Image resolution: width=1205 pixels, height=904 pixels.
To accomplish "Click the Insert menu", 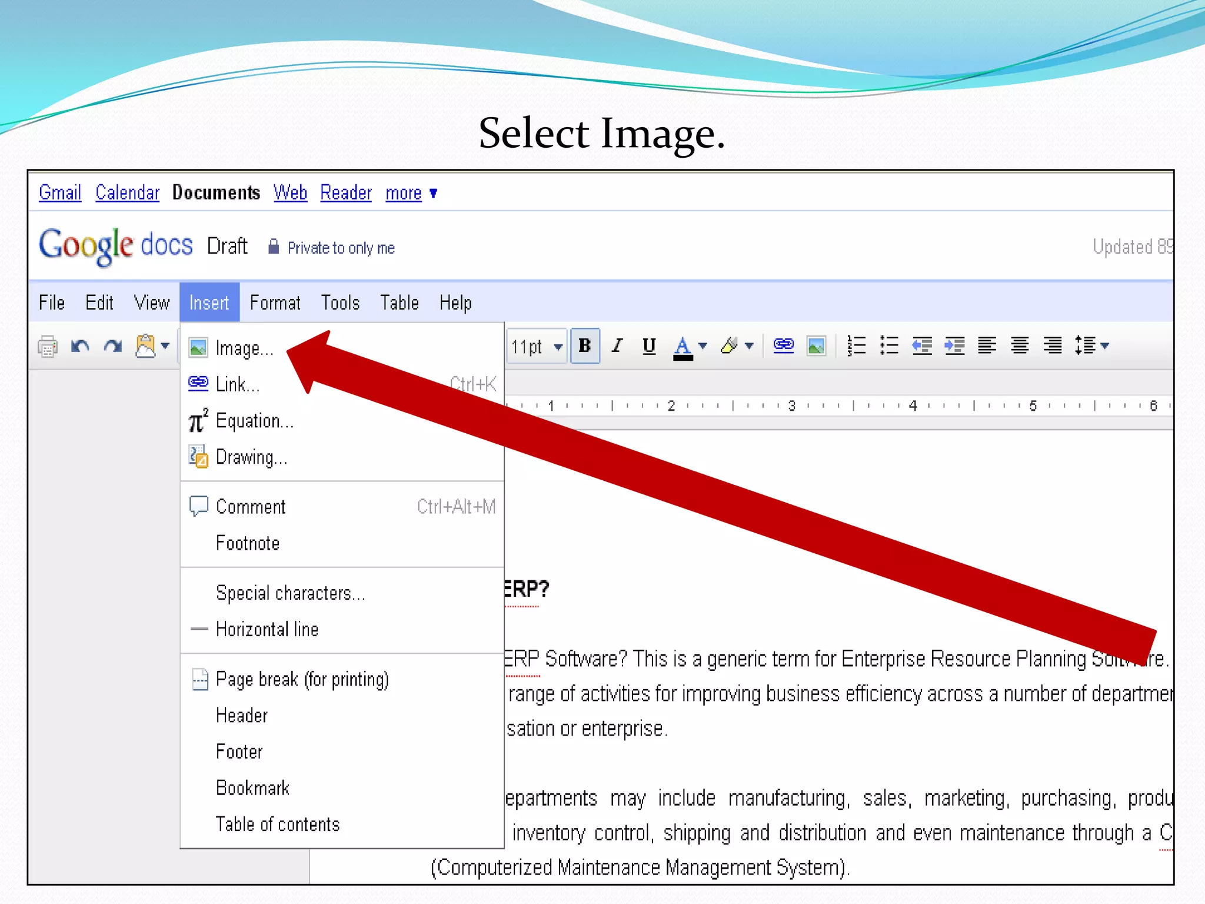I will (x=209, y=303).
